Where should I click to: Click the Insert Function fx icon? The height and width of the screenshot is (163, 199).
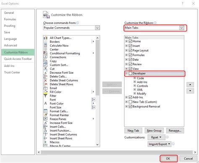click(45, 130)
